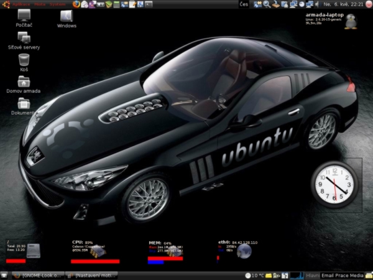373x280 pixels.
Task: Open the Aplikace menu
Action: pyautogui.click(x=21, y=4)
